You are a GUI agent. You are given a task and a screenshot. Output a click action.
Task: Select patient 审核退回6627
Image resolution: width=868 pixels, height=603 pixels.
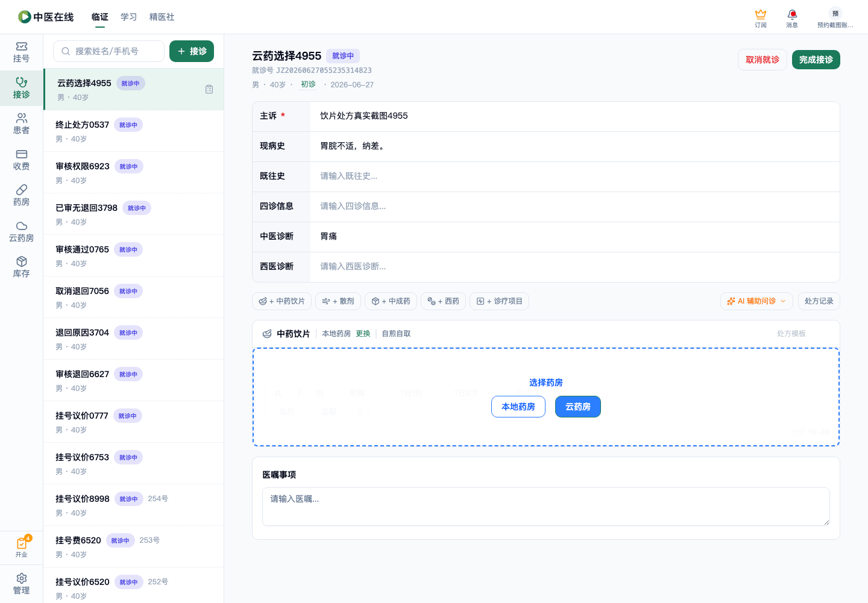[134, 380]
